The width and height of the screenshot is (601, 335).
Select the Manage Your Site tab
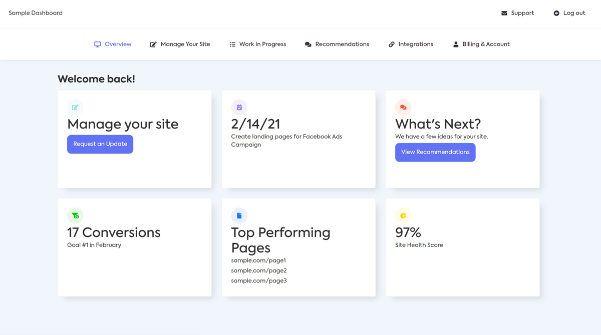tap(185, 44)
